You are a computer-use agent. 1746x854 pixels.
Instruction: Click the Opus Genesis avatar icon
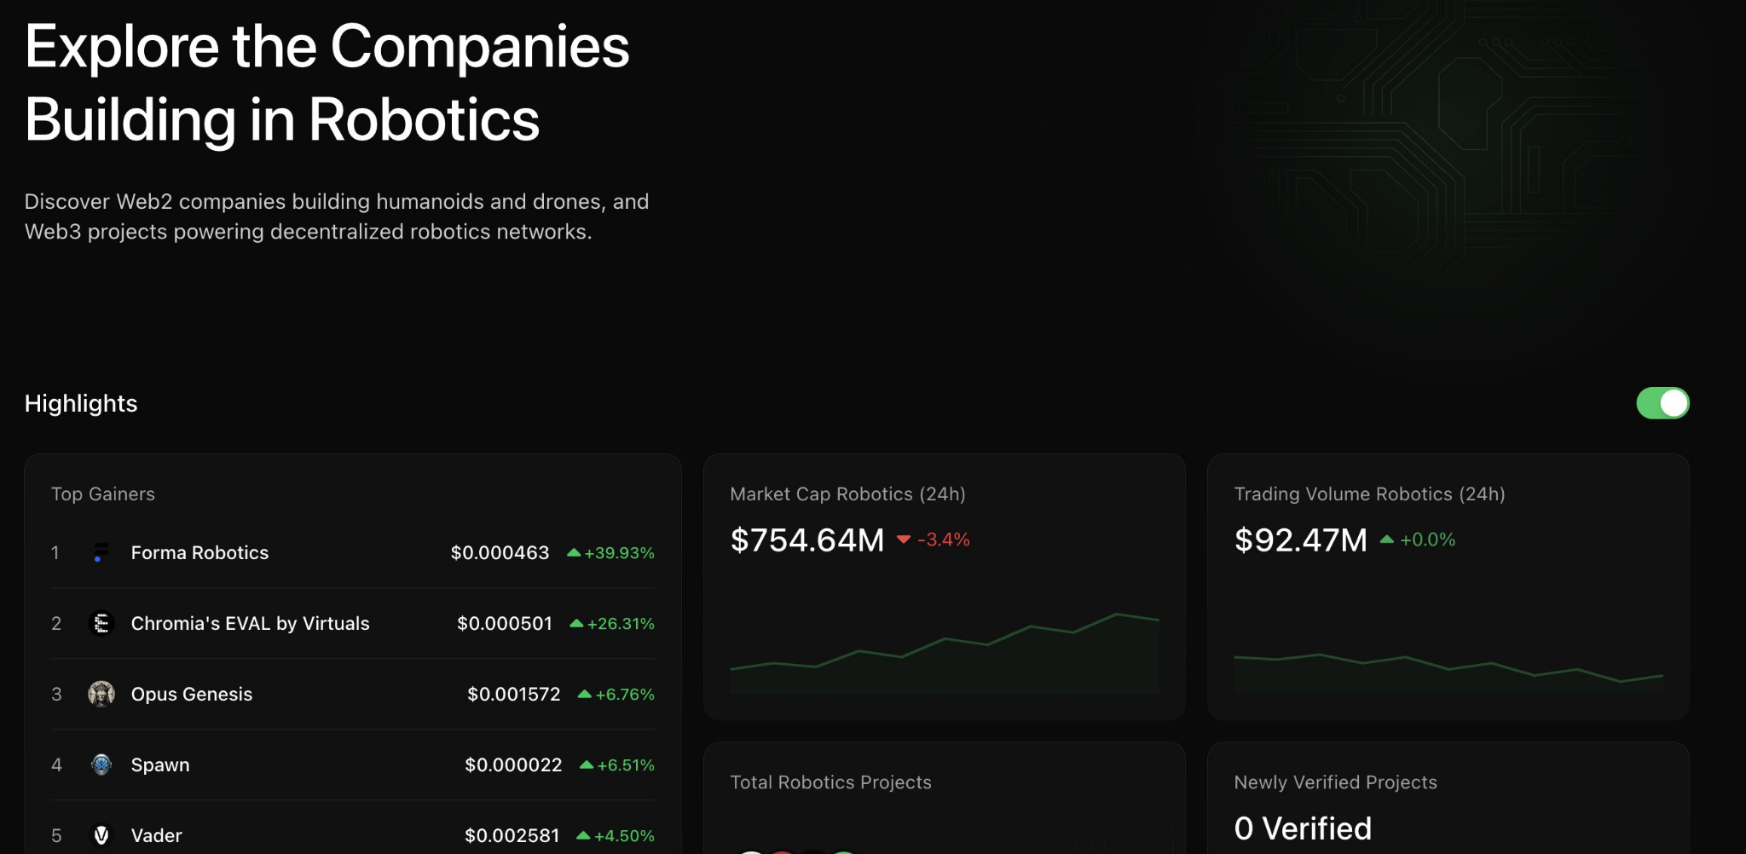click(x=101, y=694)
